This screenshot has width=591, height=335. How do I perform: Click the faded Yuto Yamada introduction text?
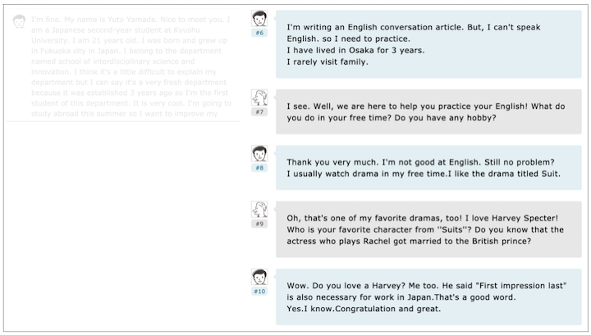point(131,66)
